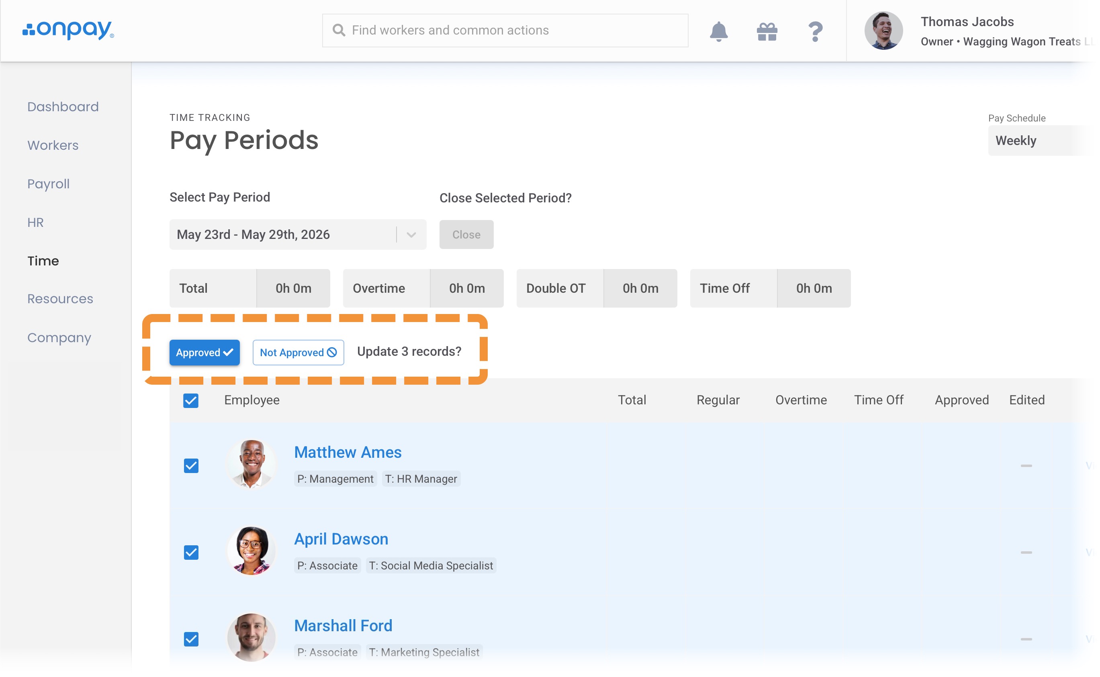
Task: Open Marshall Ford employee link
Action: coord(343,626)
